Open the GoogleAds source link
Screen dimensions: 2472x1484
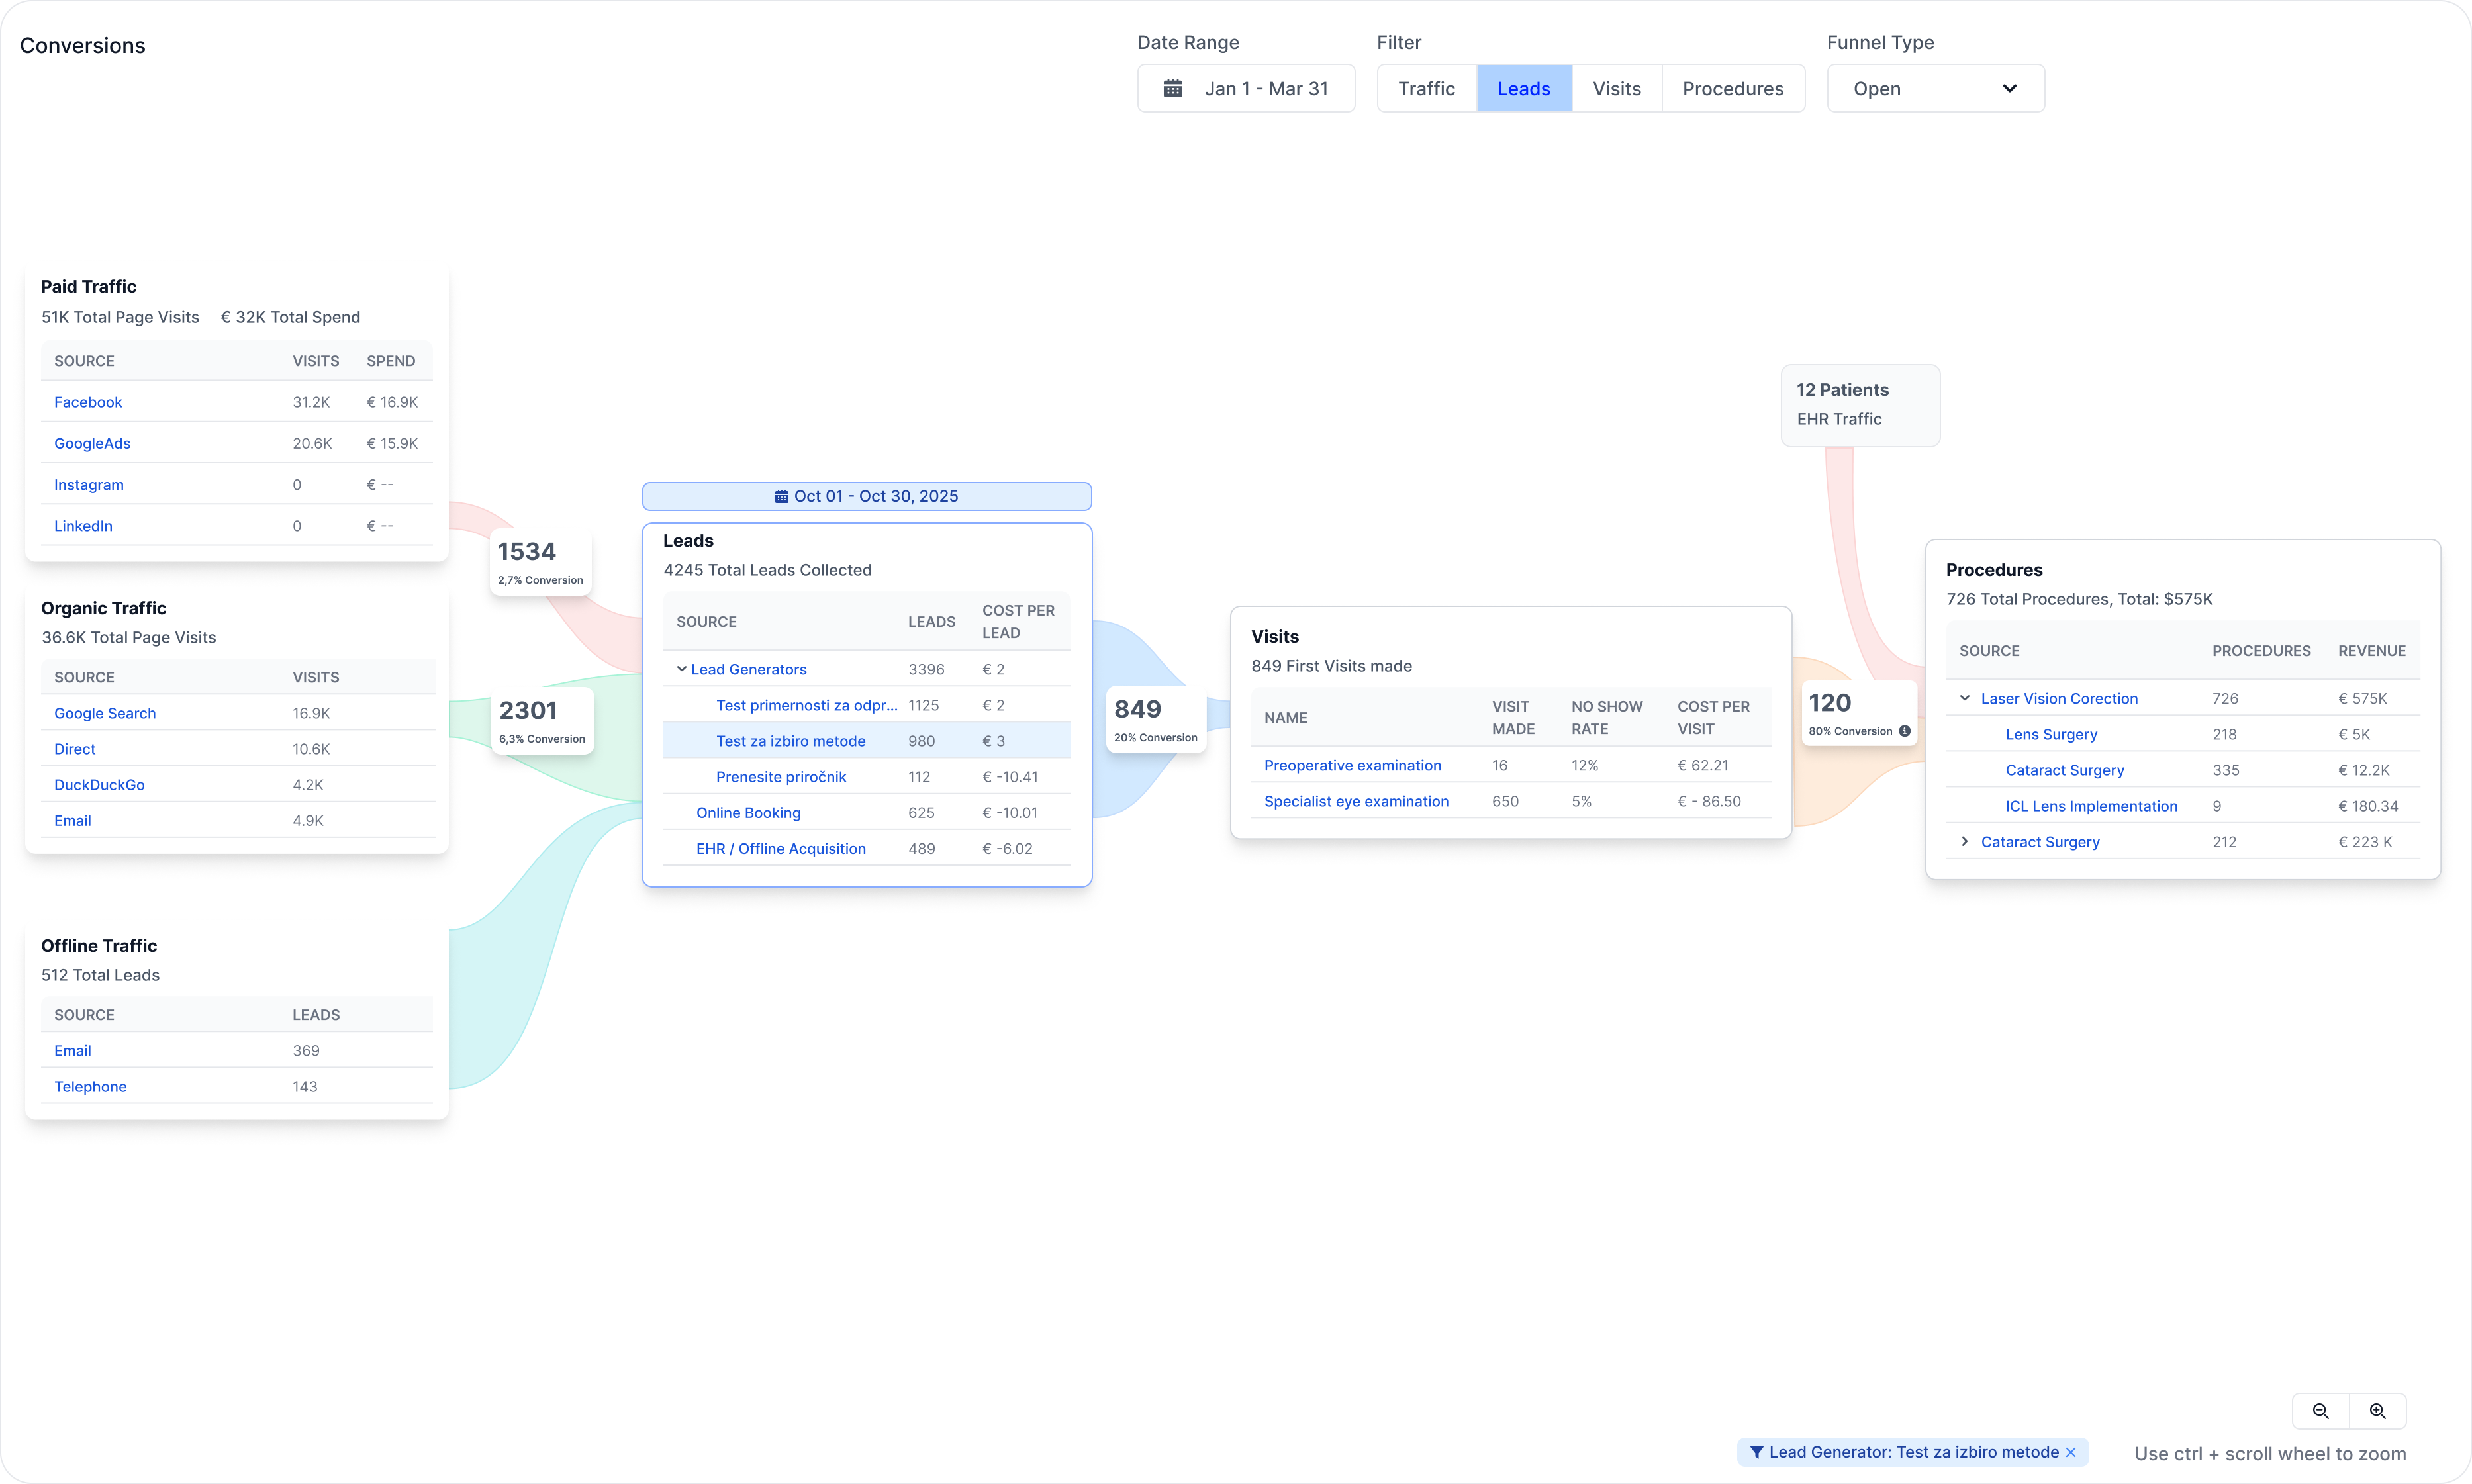pos(92,443)
